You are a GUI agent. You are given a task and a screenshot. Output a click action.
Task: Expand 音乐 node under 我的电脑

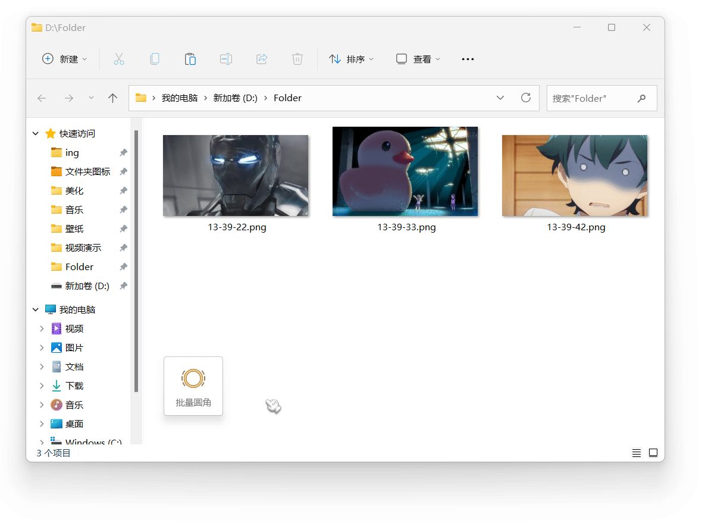tap(42, 405)
